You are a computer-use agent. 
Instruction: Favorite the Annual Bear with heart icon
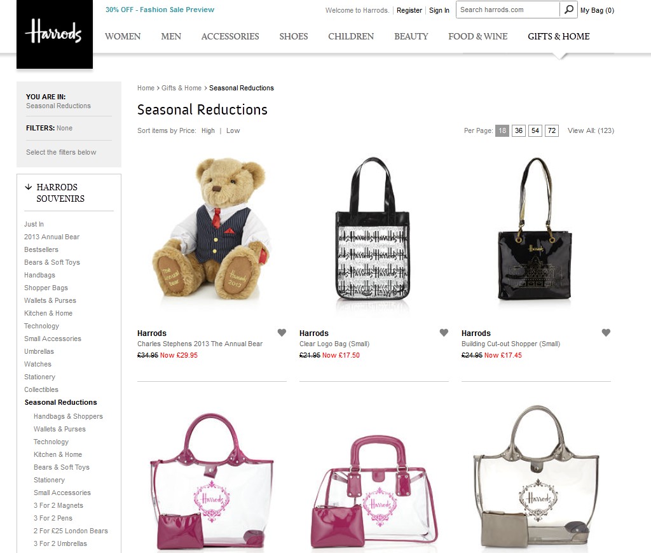click(282, 332)
